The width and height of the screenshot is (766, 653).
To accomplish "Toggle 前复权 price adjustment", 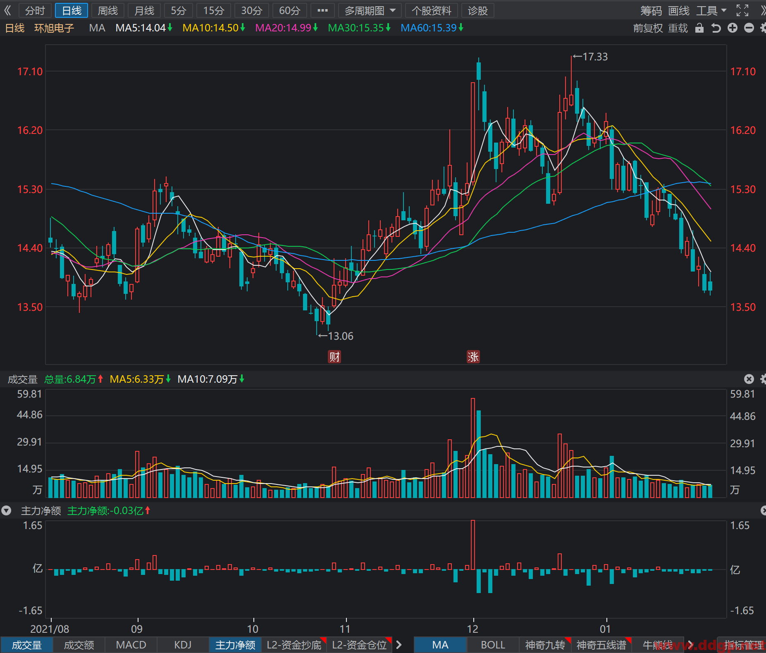I will (648, 28).
